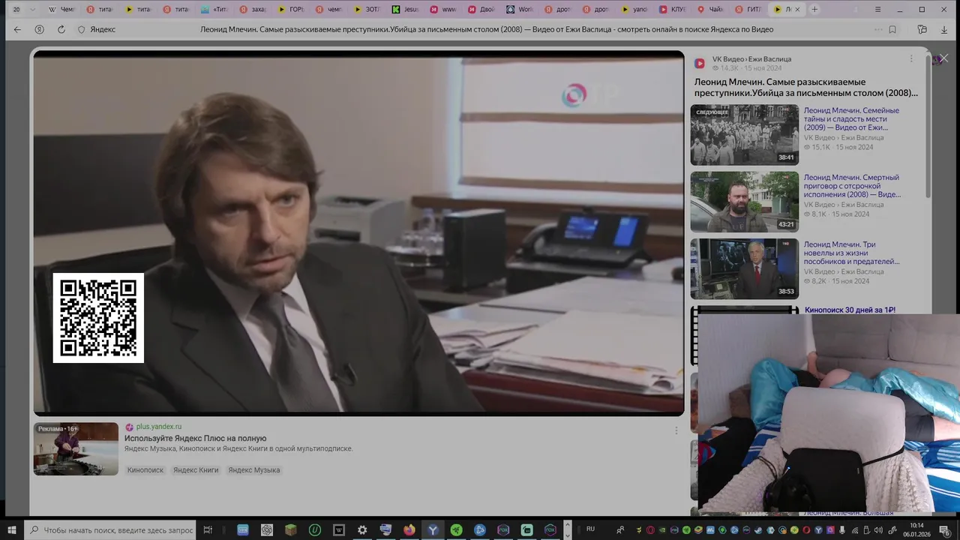Open the Wikipedia W taskbar app

338,529
